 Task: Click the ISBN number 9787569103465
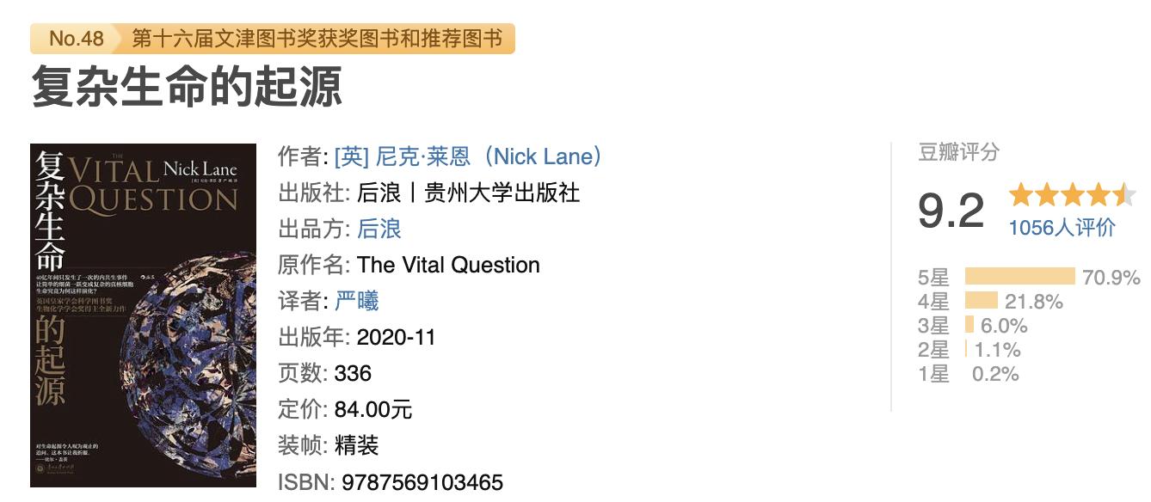(x=422, y=482)
